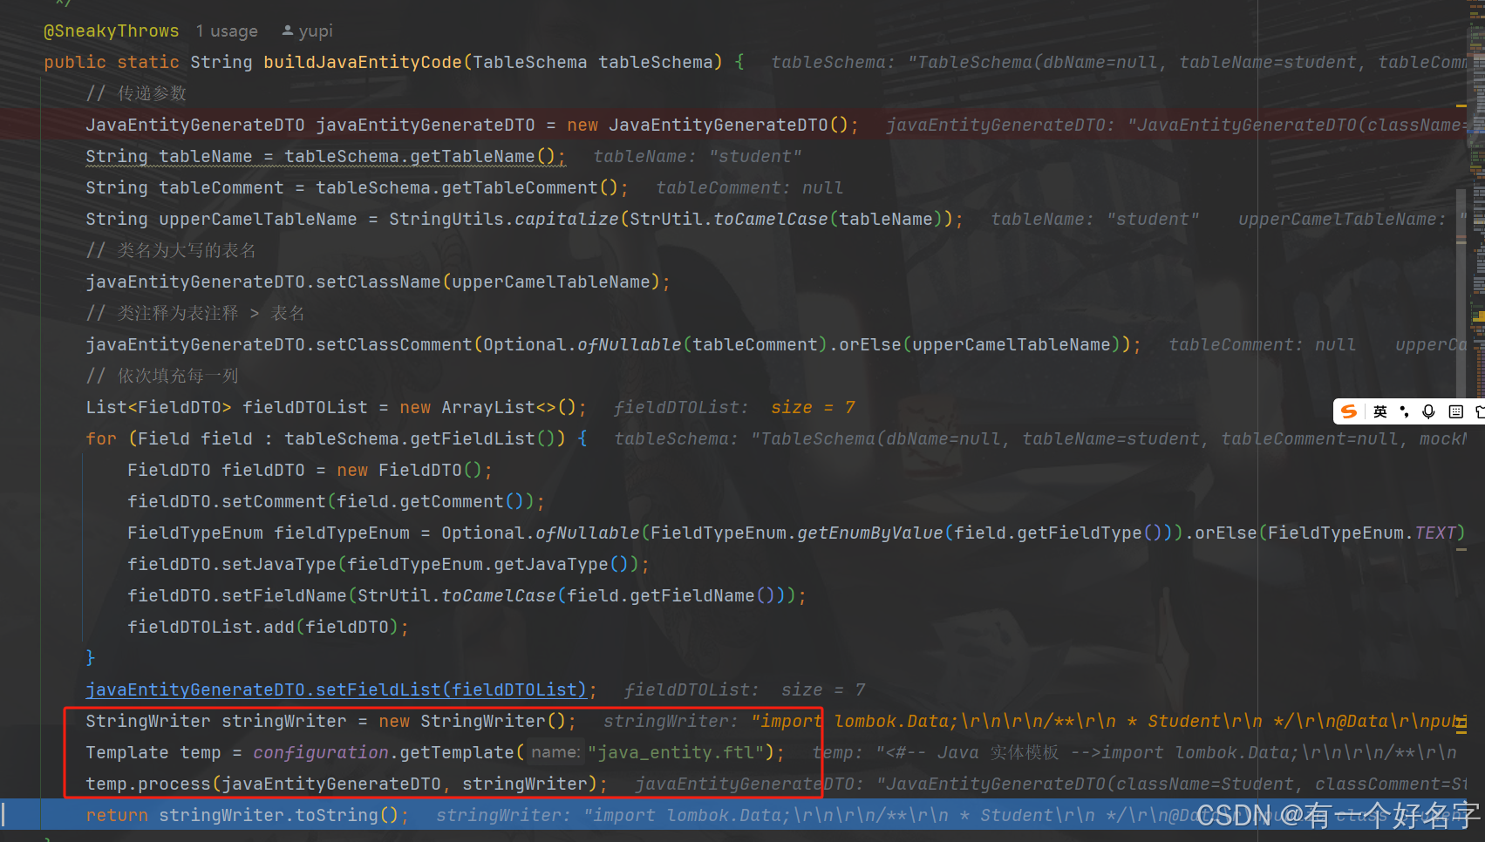Viewport: 1485px width, 842px height.
Task: Click underlined 'javaEntityGenerateDTO.setFieldList(fieldDTOList)' link
Action: (336, 690)
